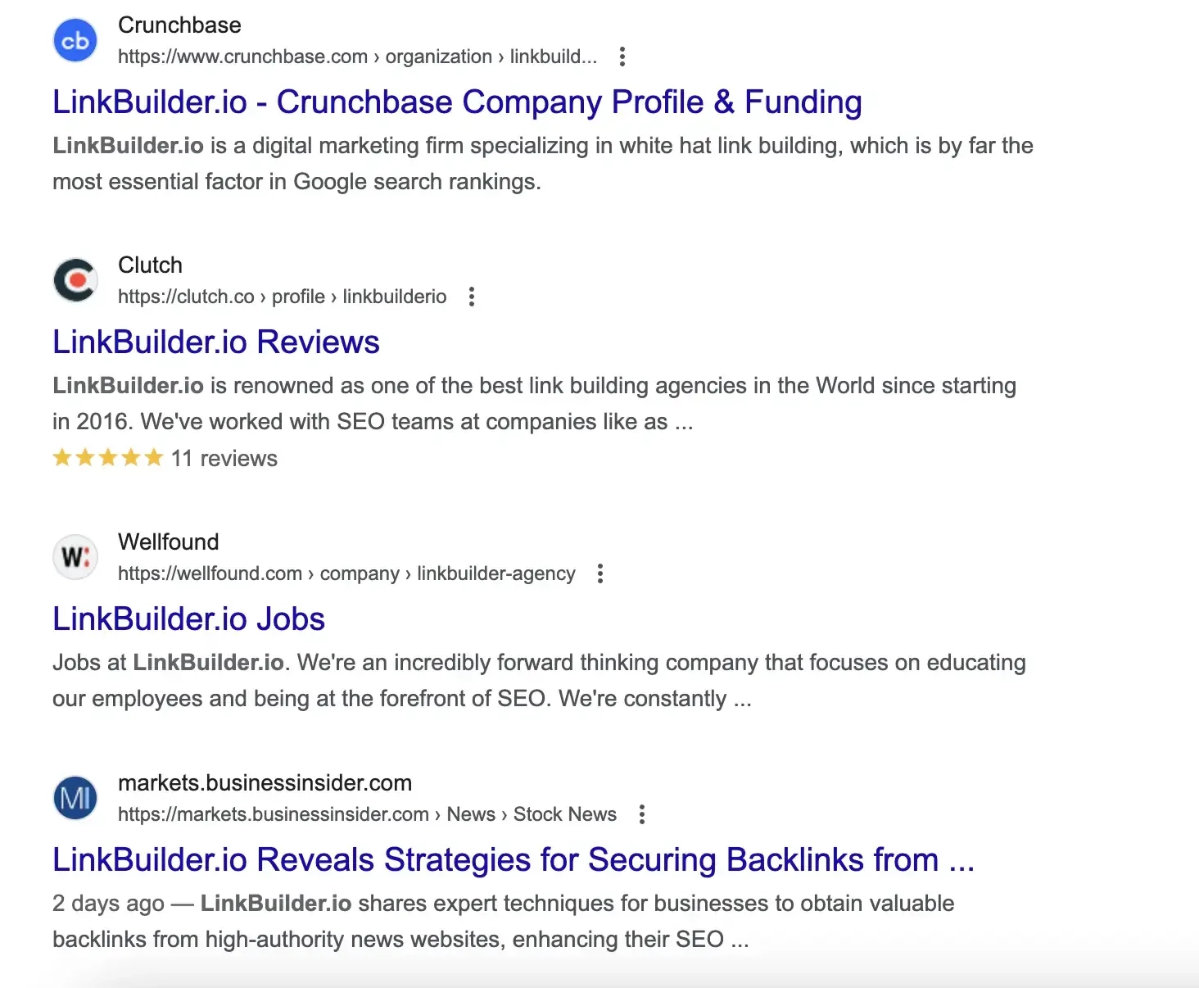
Task: Click the five-star rating on Clutch result
Action: pyautogui.click(x=108, y=458)
